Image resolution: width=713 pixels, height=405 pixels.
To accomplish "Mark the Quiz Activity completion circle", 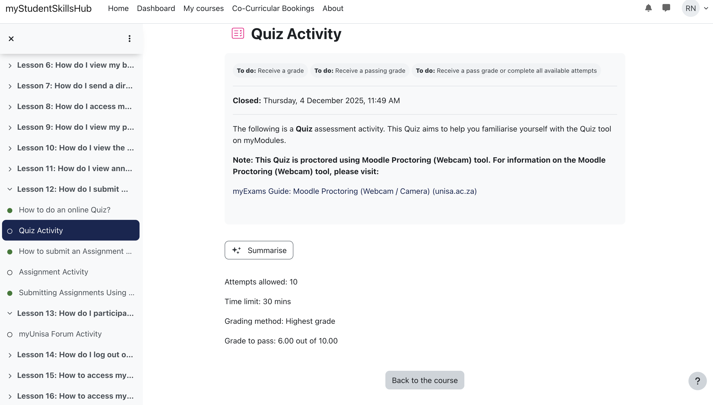I will coord(10,231).
